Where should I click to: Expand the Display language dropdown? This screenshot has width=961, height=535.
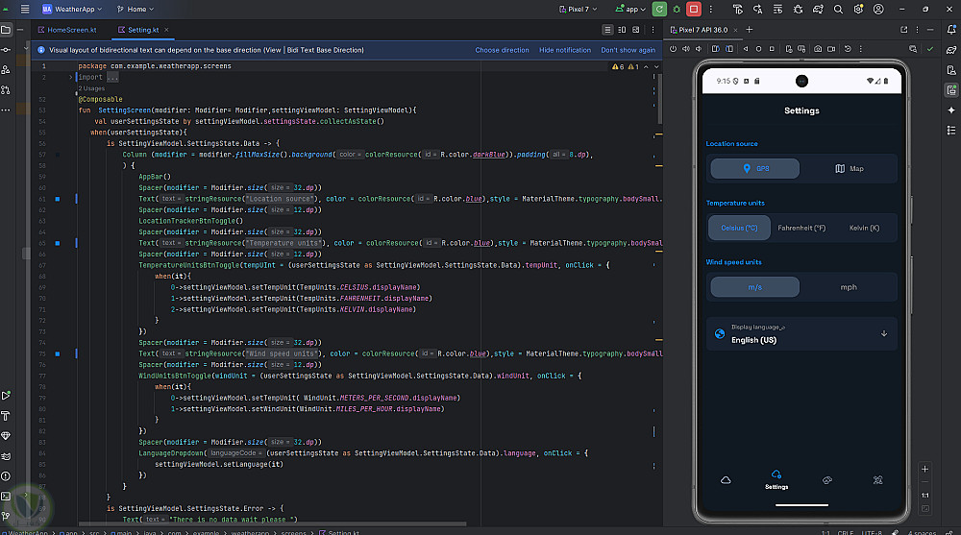pyautogui.click(x=883, y=334)
